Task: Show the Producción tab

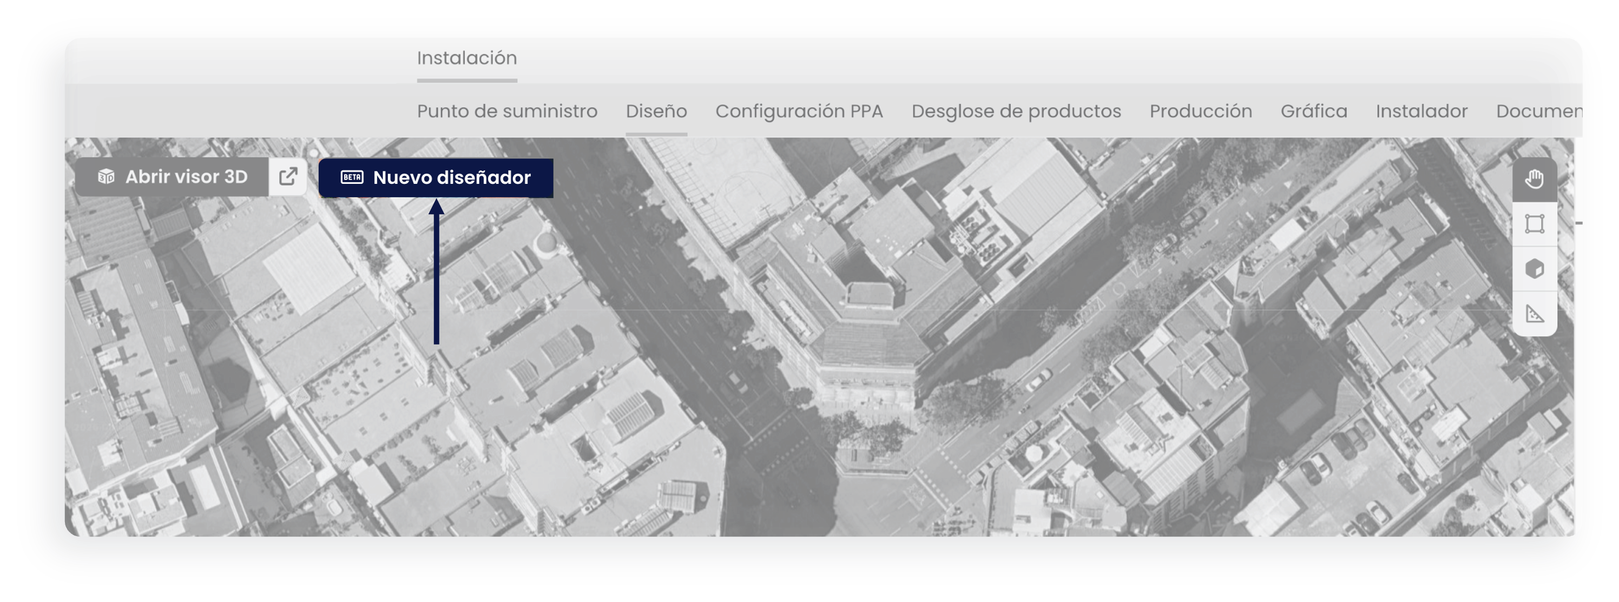Action: pos(1200,111)
